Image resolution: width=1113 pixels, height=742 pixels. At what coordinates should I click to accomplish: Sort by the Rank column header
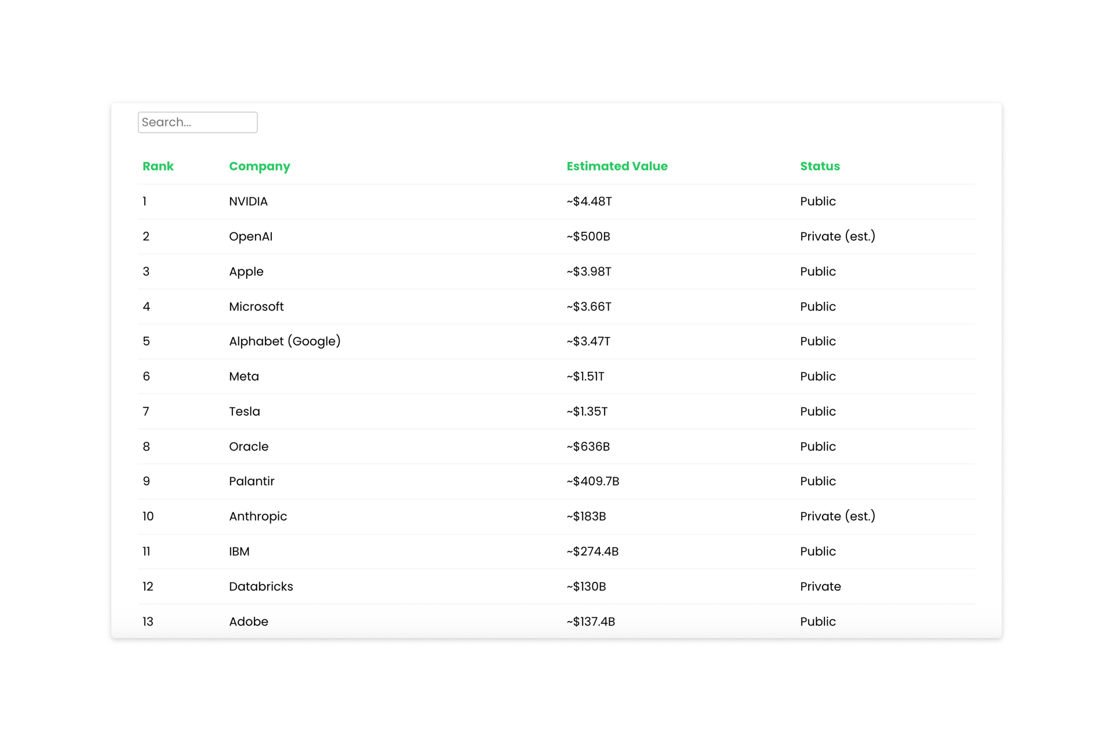[157, 166]
